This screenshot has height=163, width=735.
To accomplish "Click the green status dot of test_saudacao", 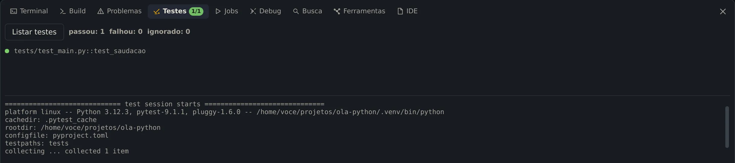I will coord(7,51).
